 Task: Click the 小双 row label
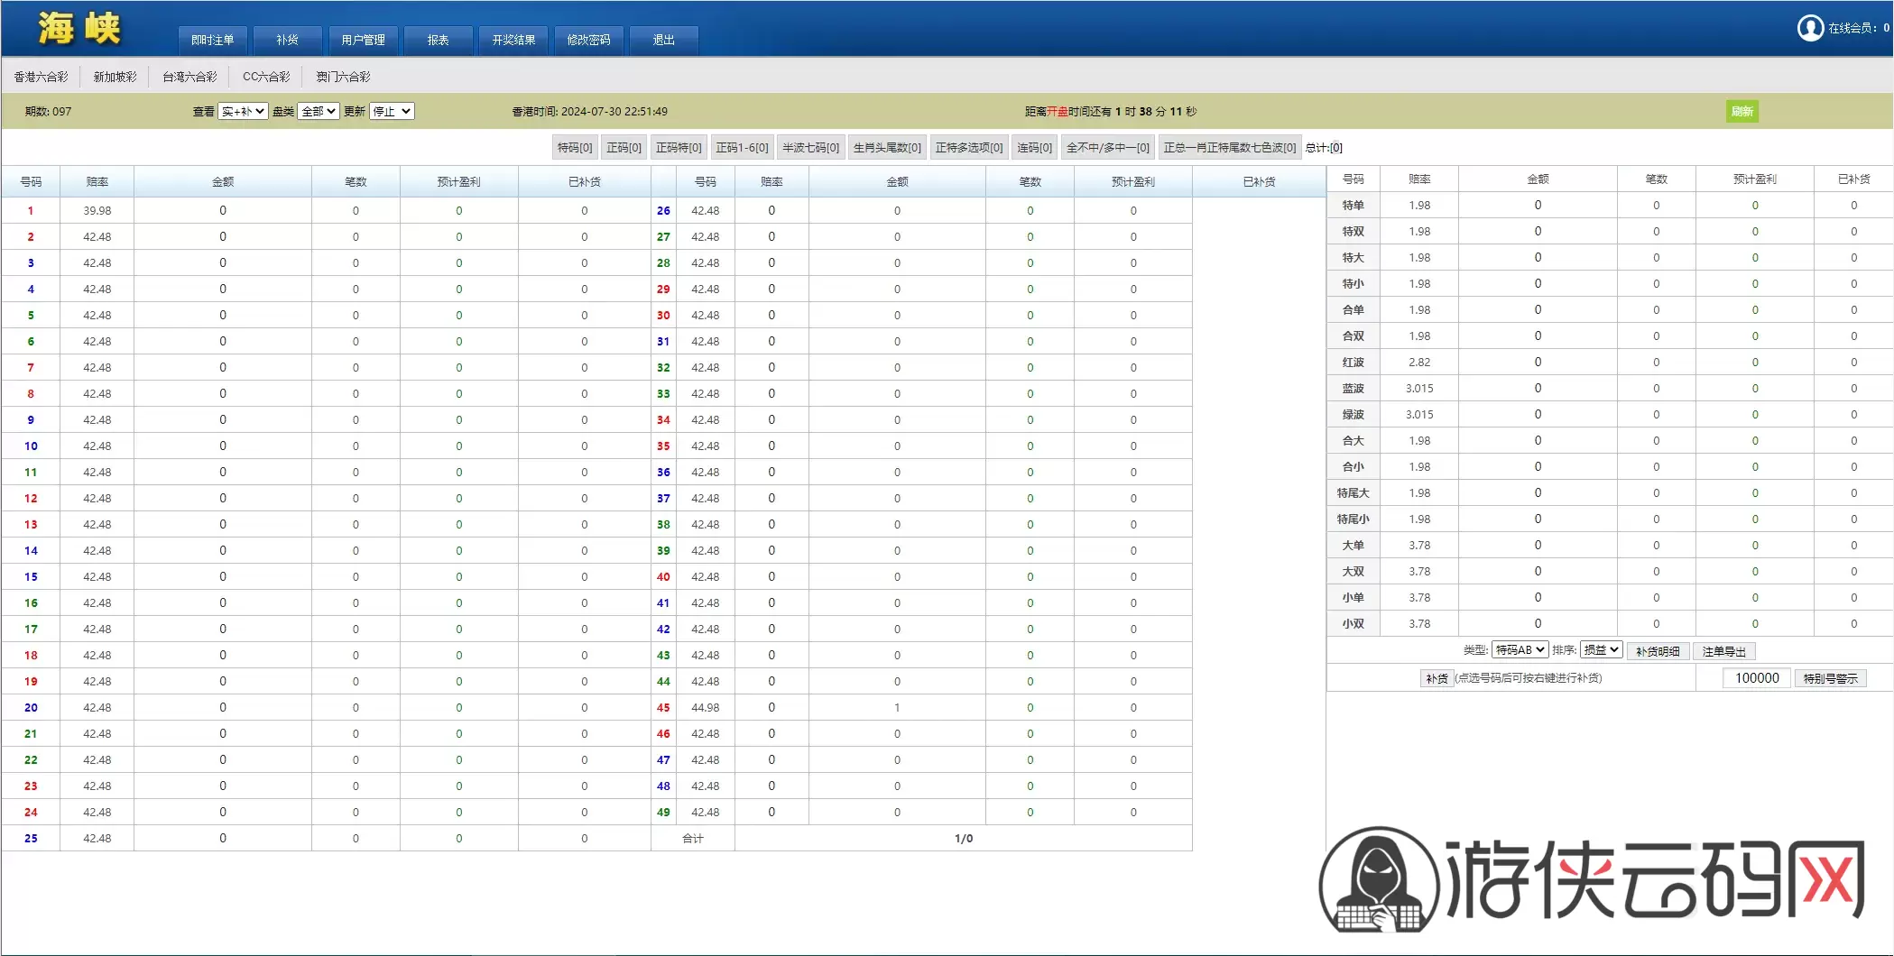(x=1353, y=623)
